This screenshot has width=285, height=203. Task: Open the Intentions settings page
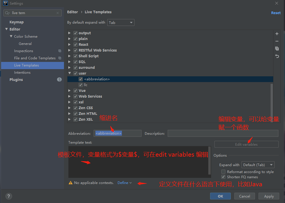point(22,73)
